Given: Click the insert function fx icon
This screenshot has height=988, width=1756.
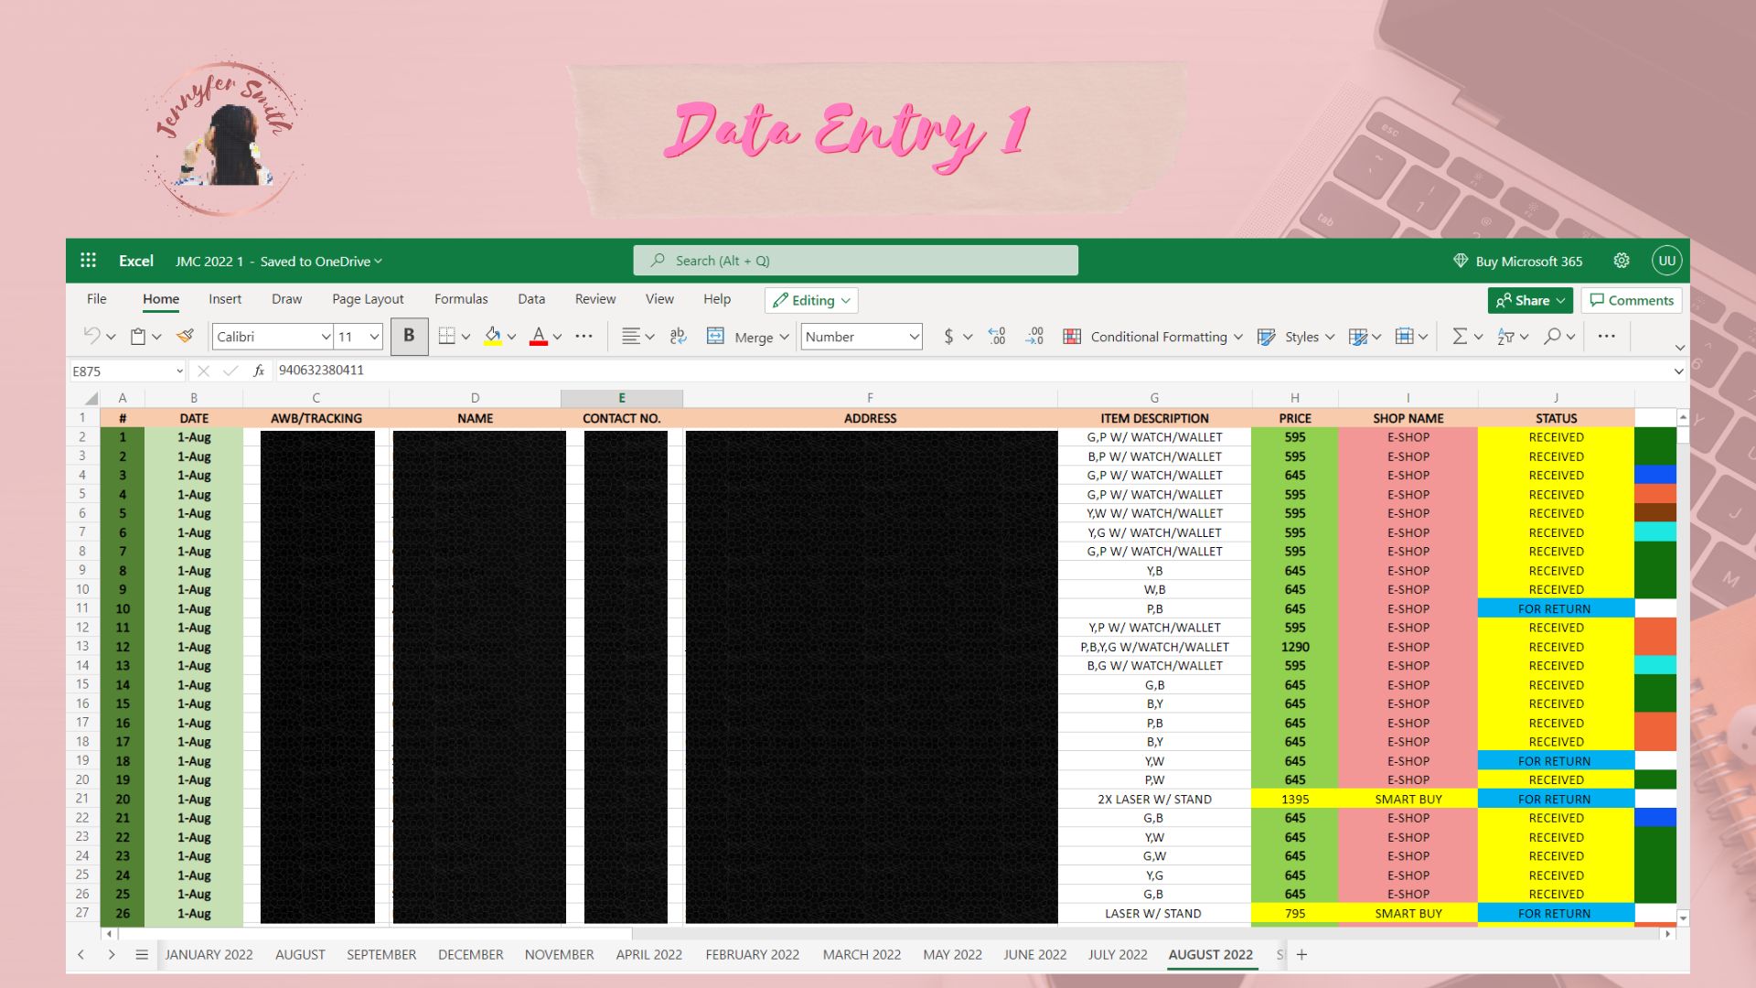Looking at the screenshot, I should click(259, 370).
